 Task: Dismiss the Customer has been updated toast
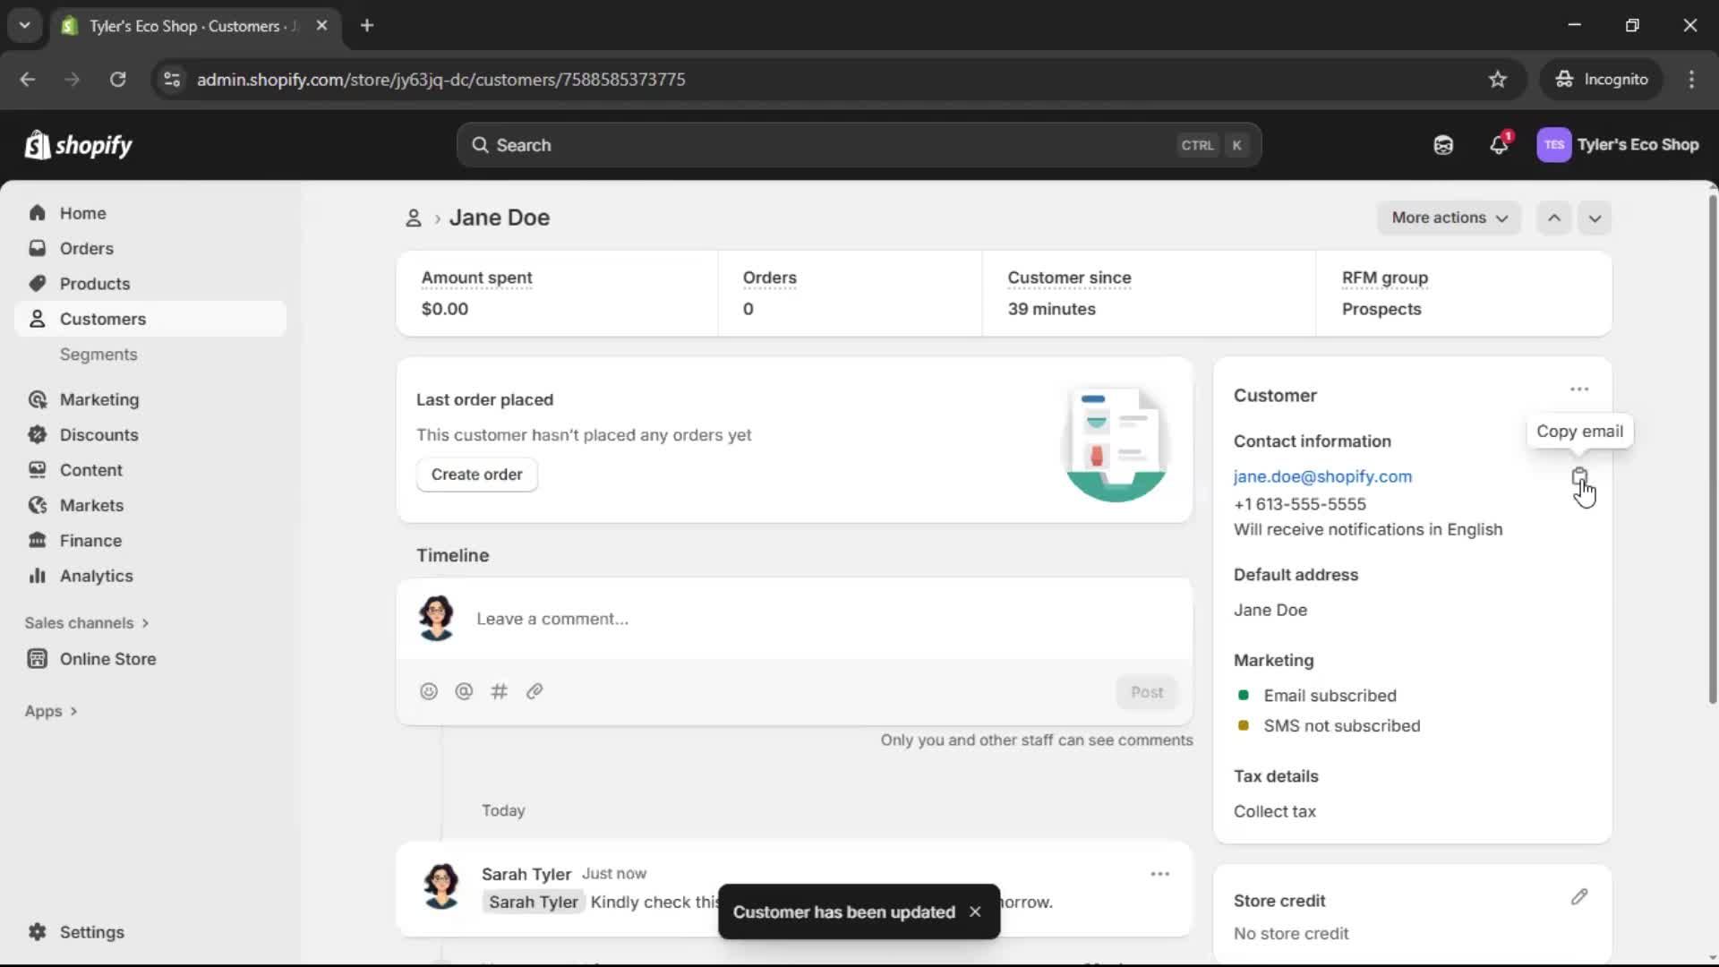tap(974, 911)
